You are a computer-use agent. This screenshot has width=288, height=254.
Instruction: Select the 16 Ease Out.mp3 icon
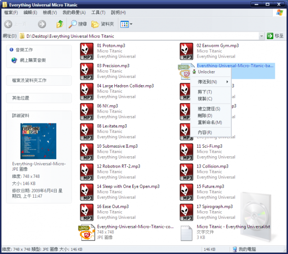click(x=87, y=212)
